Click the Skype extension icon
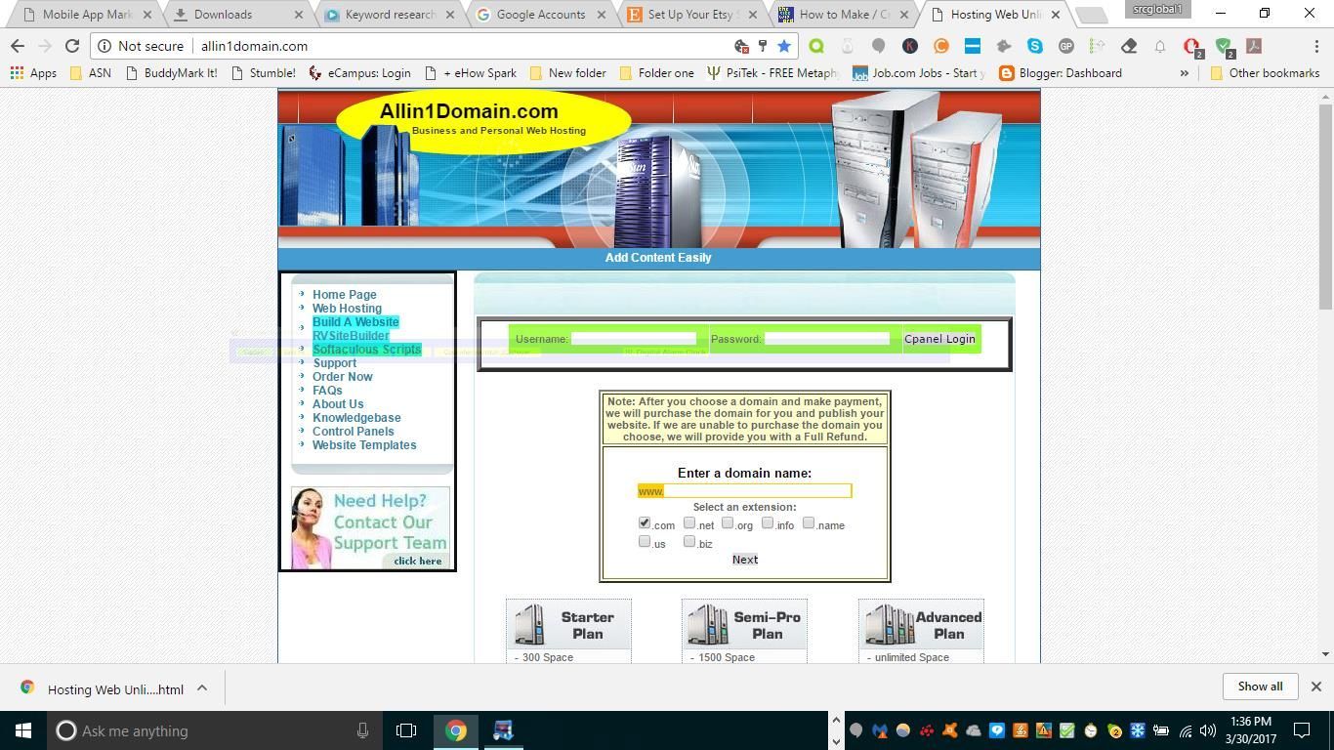 1034,46
